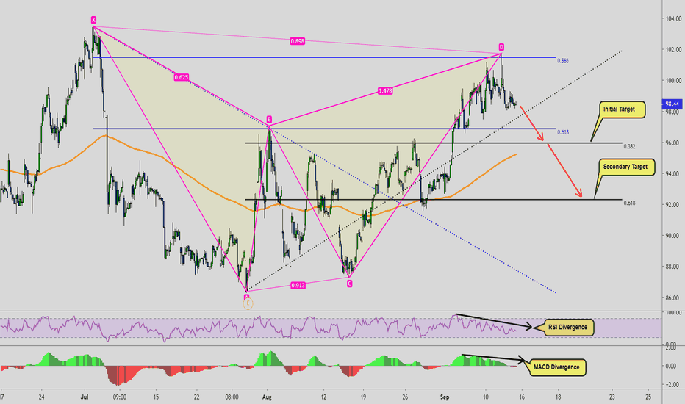Click the 0.898 ratio label on XD line
Screen dimensions: 685x404
pyautogui.click(x=298, y=41)
